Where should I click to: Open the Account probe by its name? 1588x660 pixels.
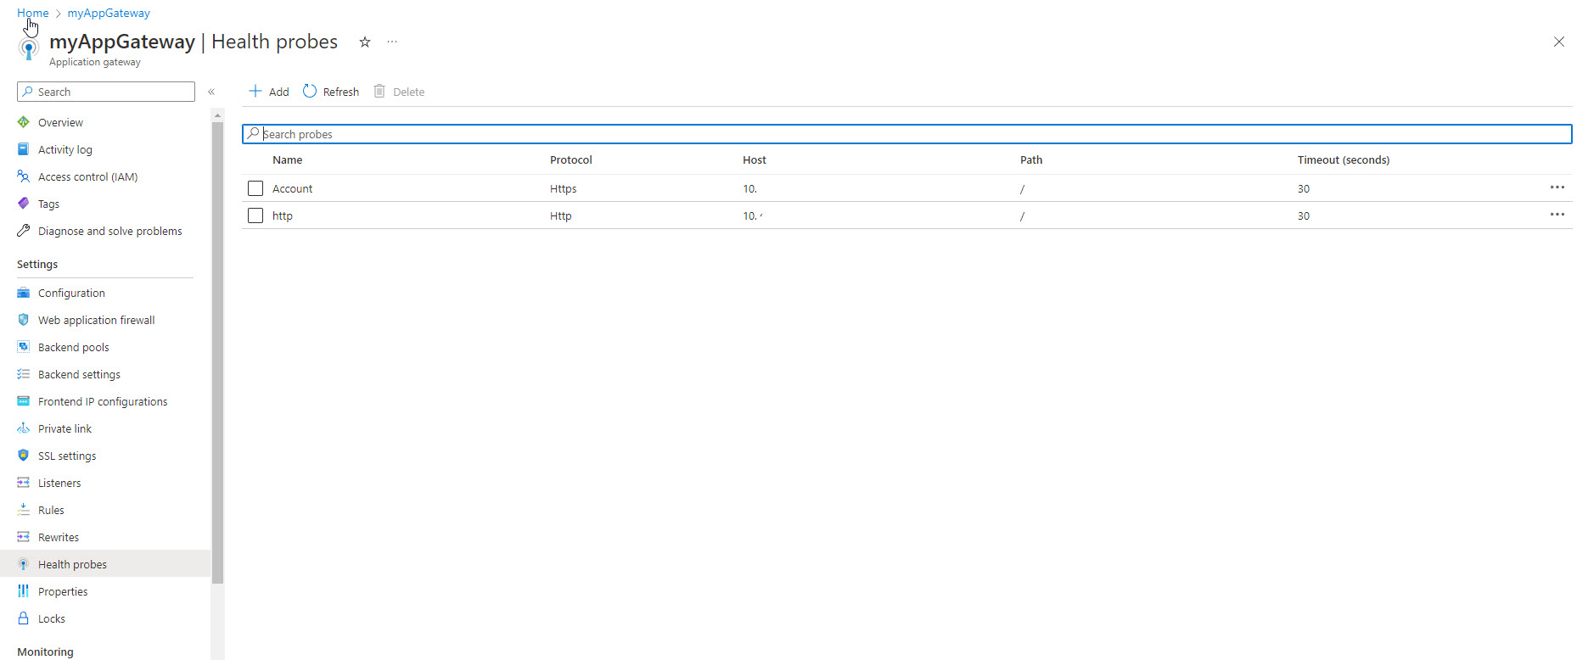(x=292, y=188)
